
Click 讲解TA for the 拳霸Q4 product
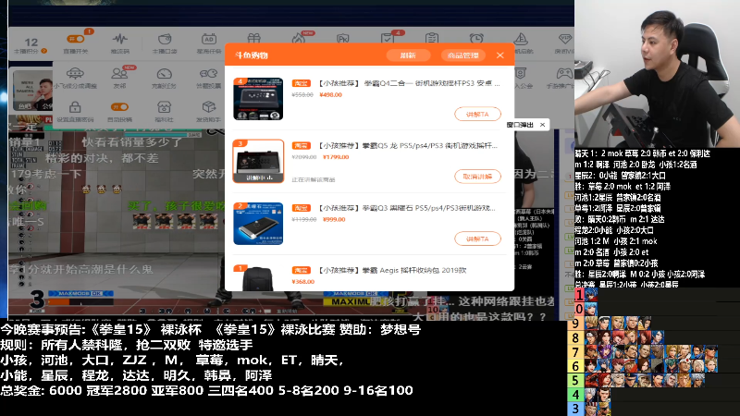(x=477, y=114)
